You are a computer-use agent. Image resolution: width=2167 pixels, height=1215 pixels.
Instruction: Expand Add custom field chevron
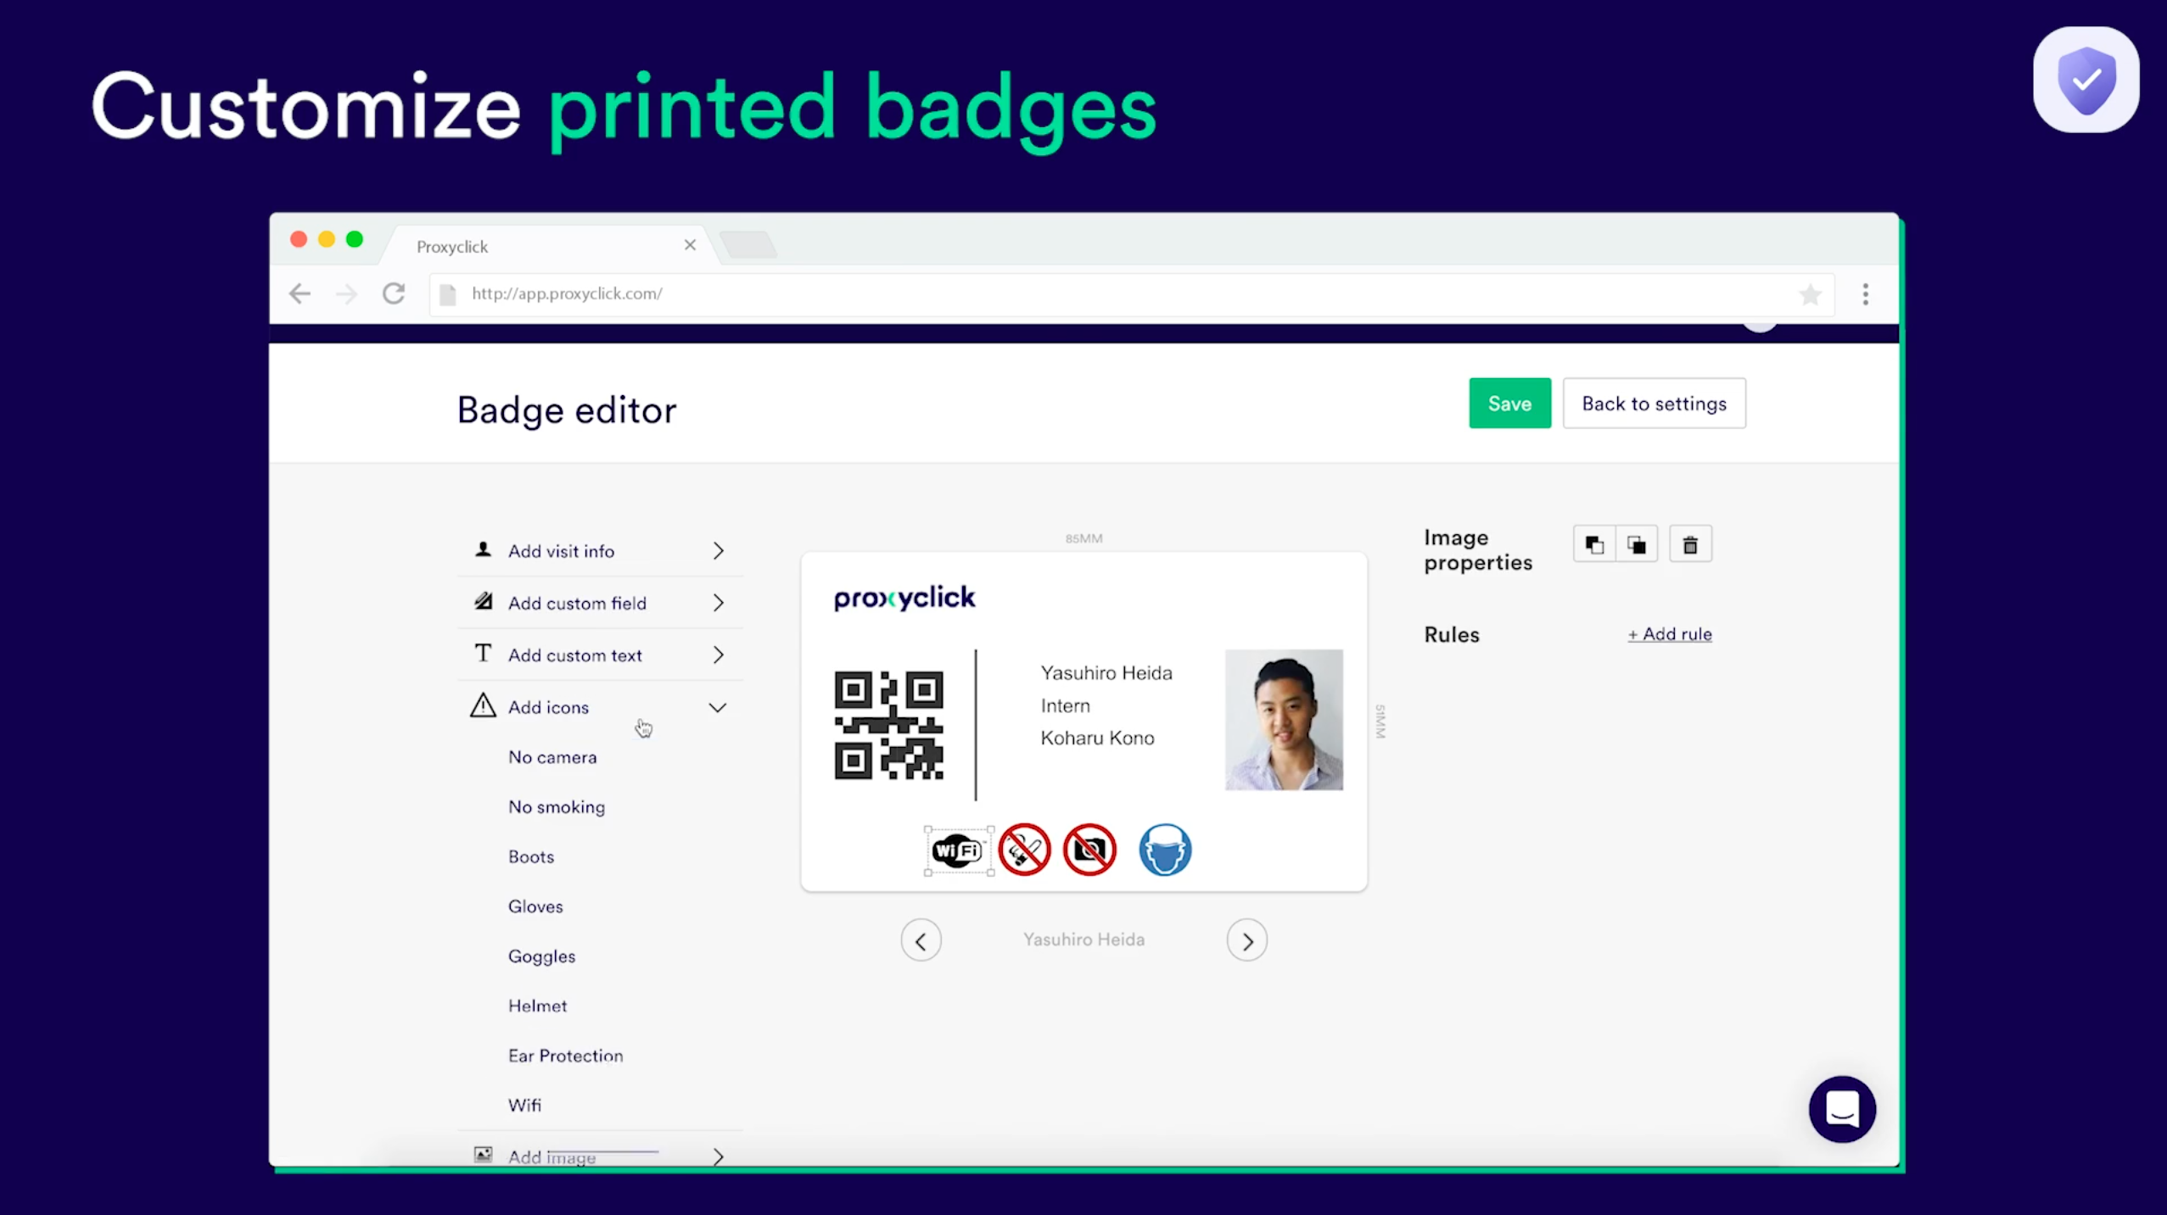pos(719,603)
